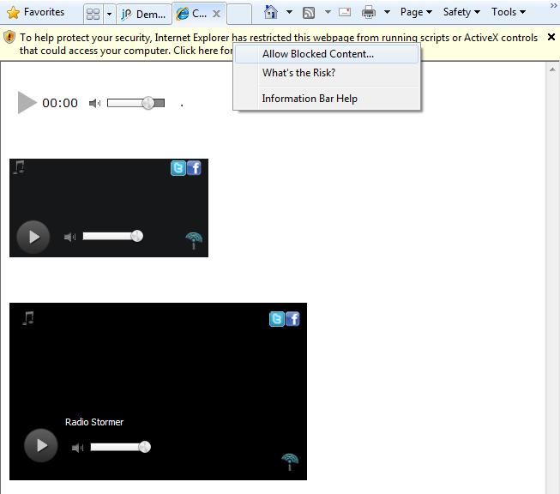Screen dimensions: 560x494
Task: Click antenna logo in Radio Stormer player
Action: tap(290, 461)
